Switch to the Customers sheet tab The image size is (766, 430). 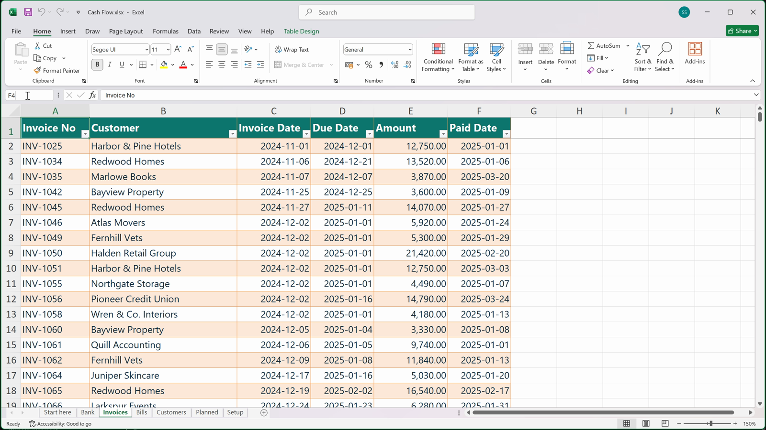171,412
